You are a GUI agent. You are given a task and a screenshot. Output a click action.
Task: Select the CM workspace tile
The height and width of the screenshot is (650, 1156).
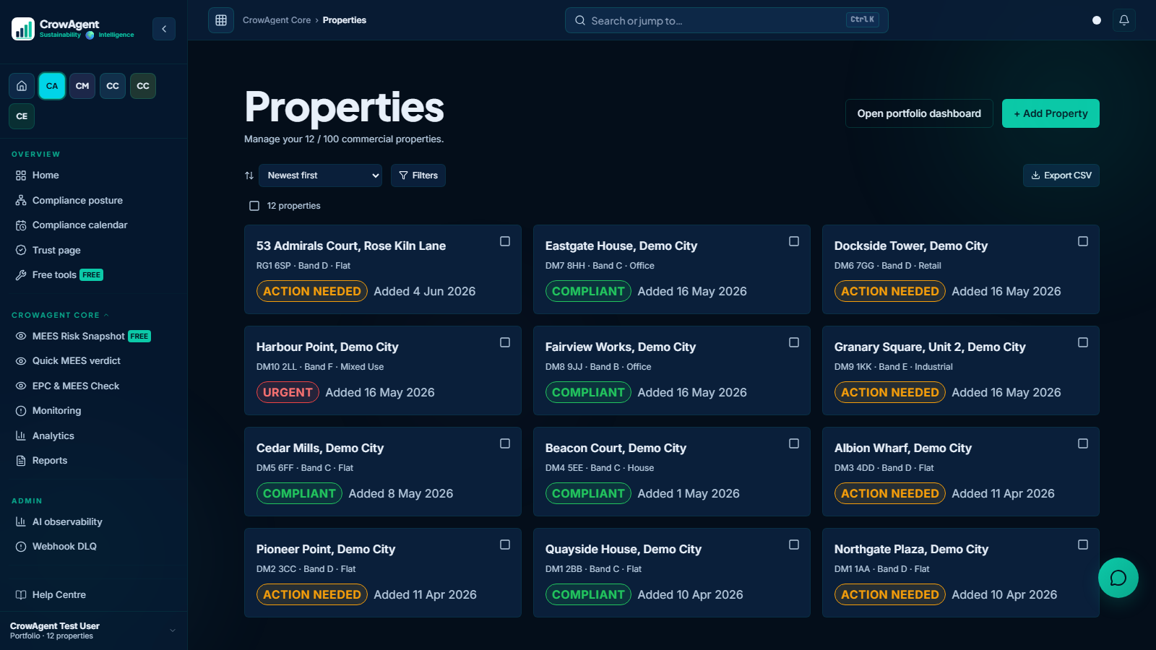tap(82, 86)
